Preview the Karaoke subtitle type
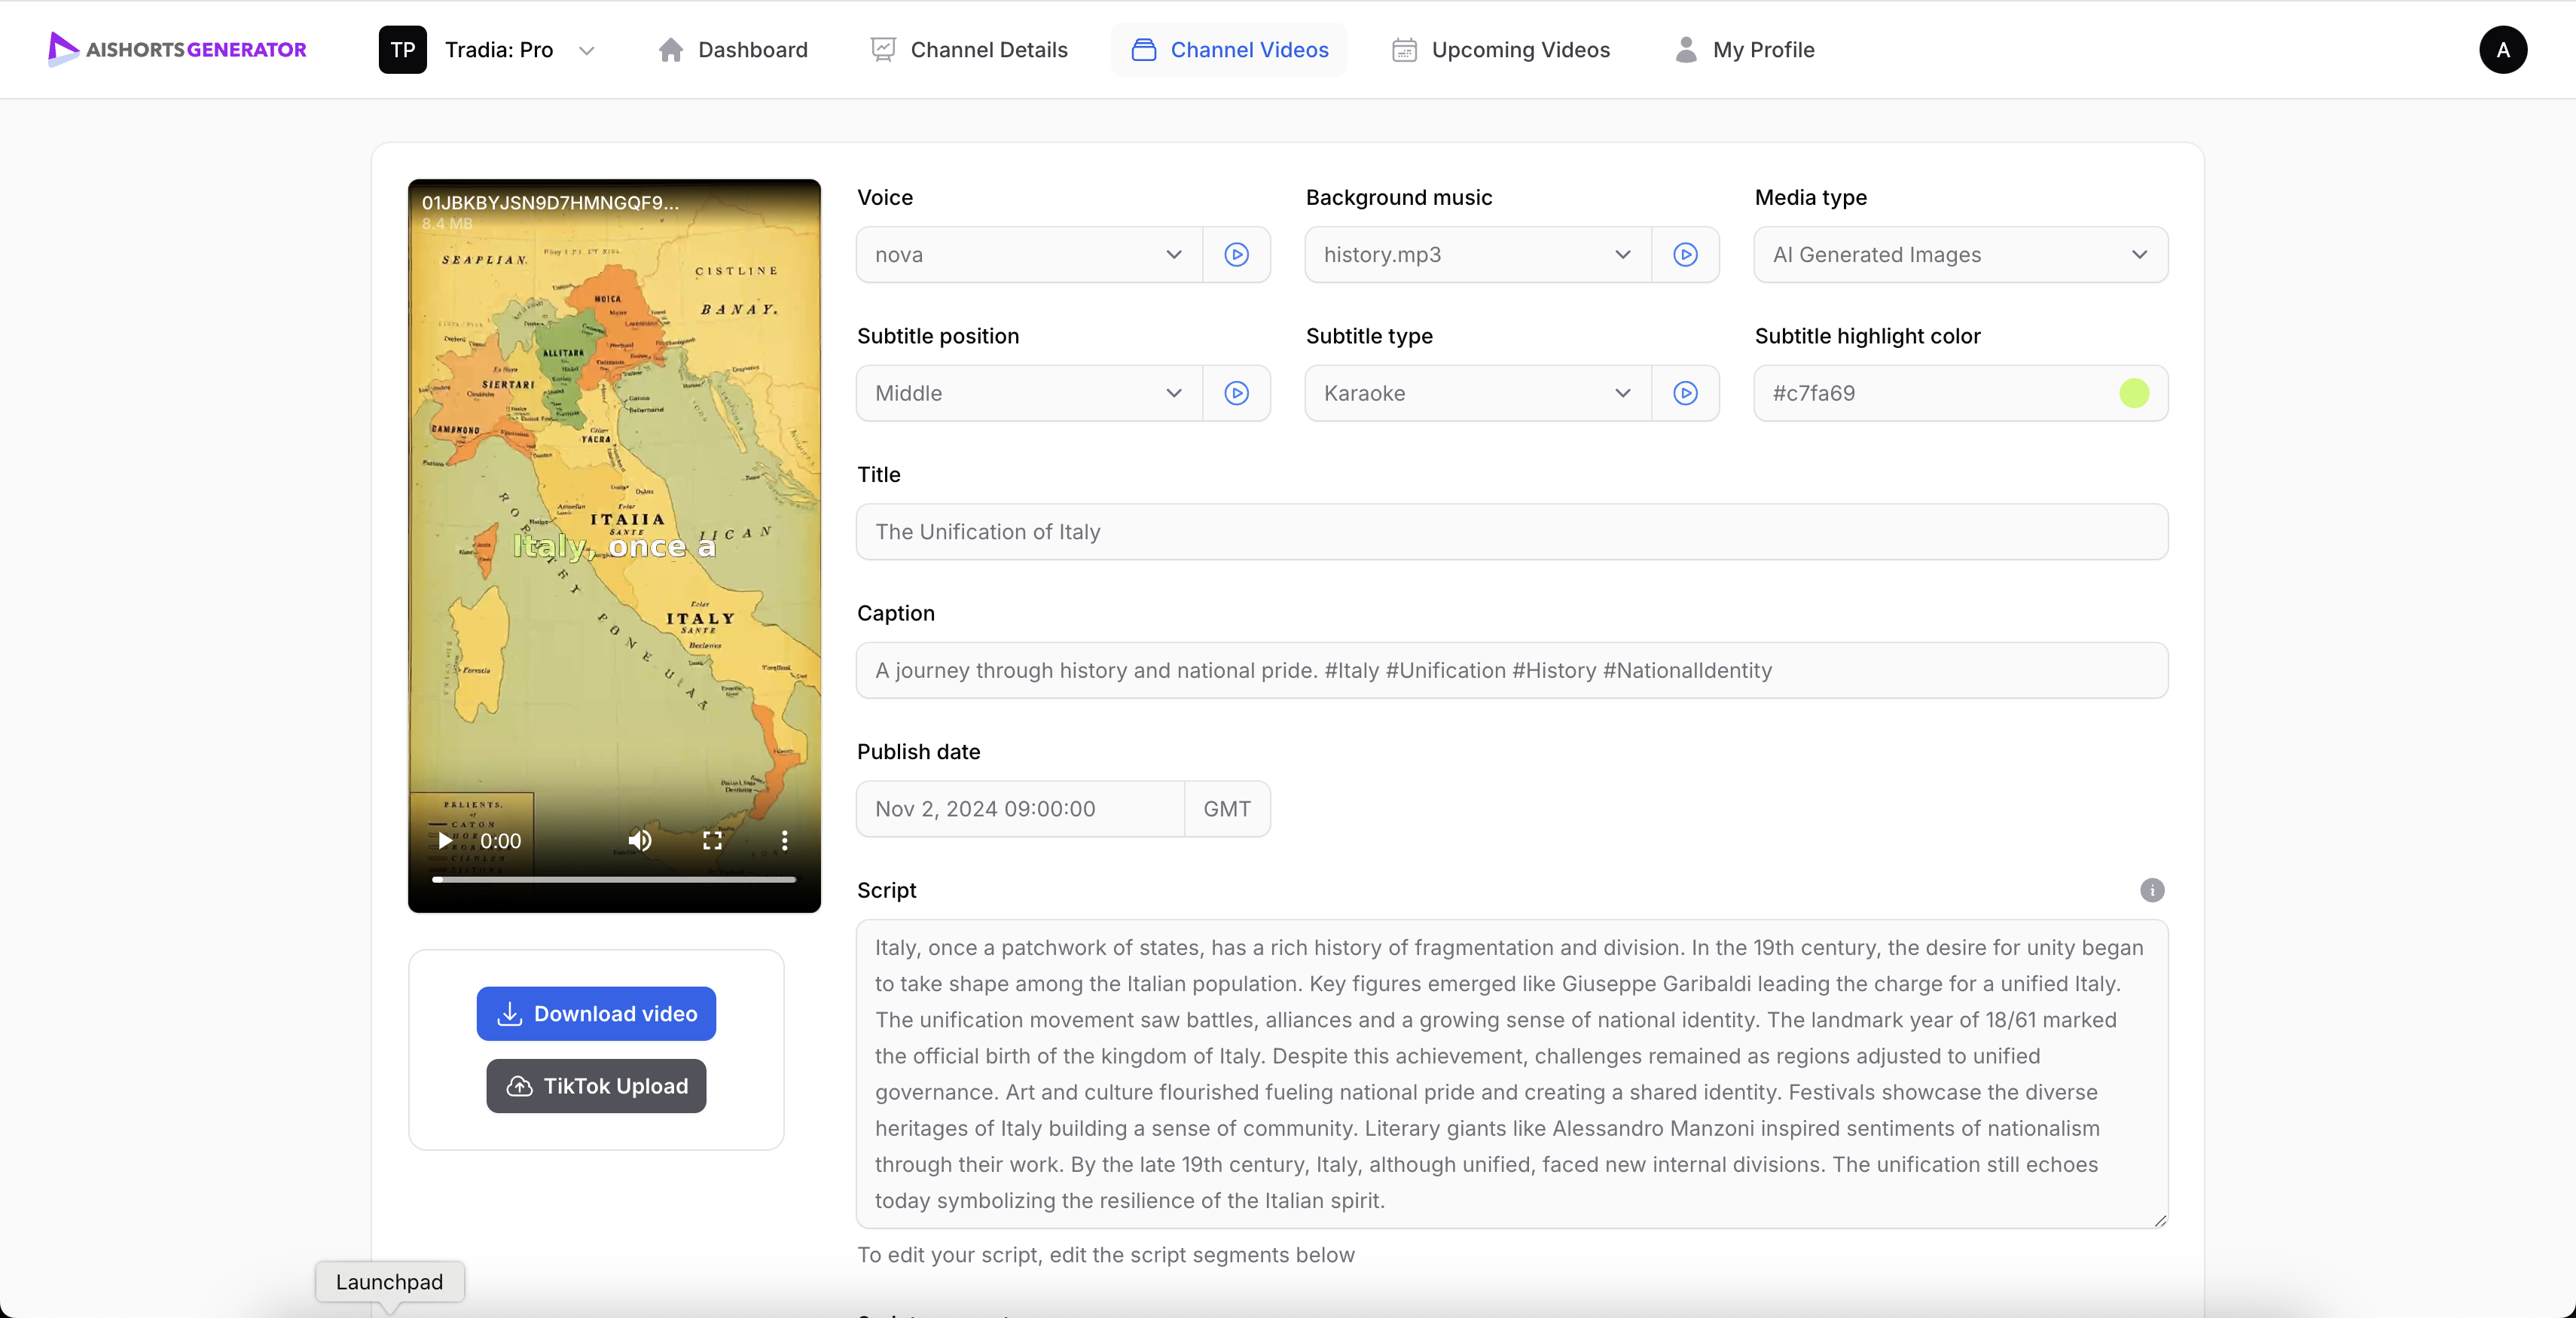 pos(1685,393)
